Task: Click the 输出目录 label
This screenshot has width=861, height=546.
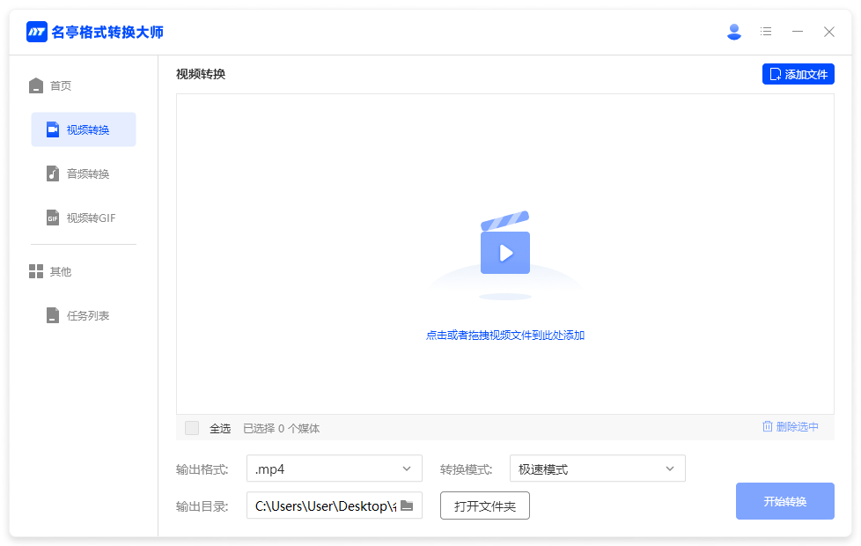Action: (202, 506)
